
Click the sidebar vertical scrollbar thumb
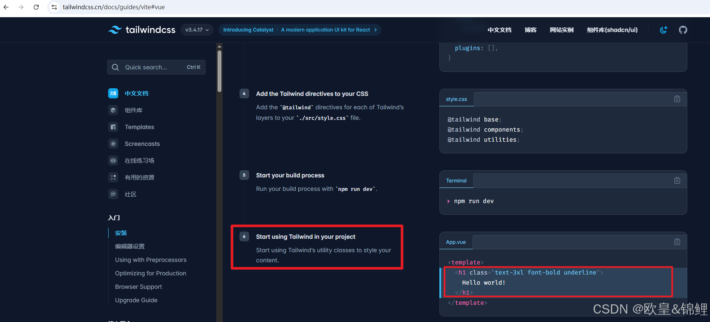click(219, 71)
